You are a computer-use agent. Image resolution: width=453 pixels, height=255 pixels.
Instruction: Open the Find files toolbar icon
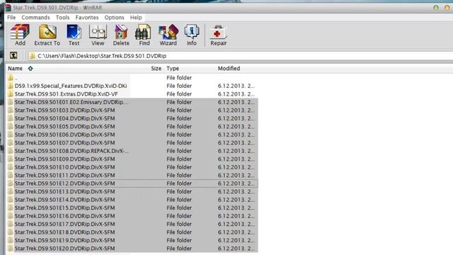click(x=144, y=35)
